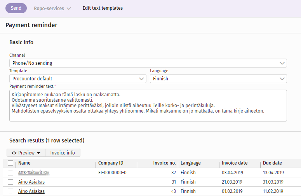Check the row for invoice number 31
This screenshot has height=196, width=301.
click(x=10, y=182)
